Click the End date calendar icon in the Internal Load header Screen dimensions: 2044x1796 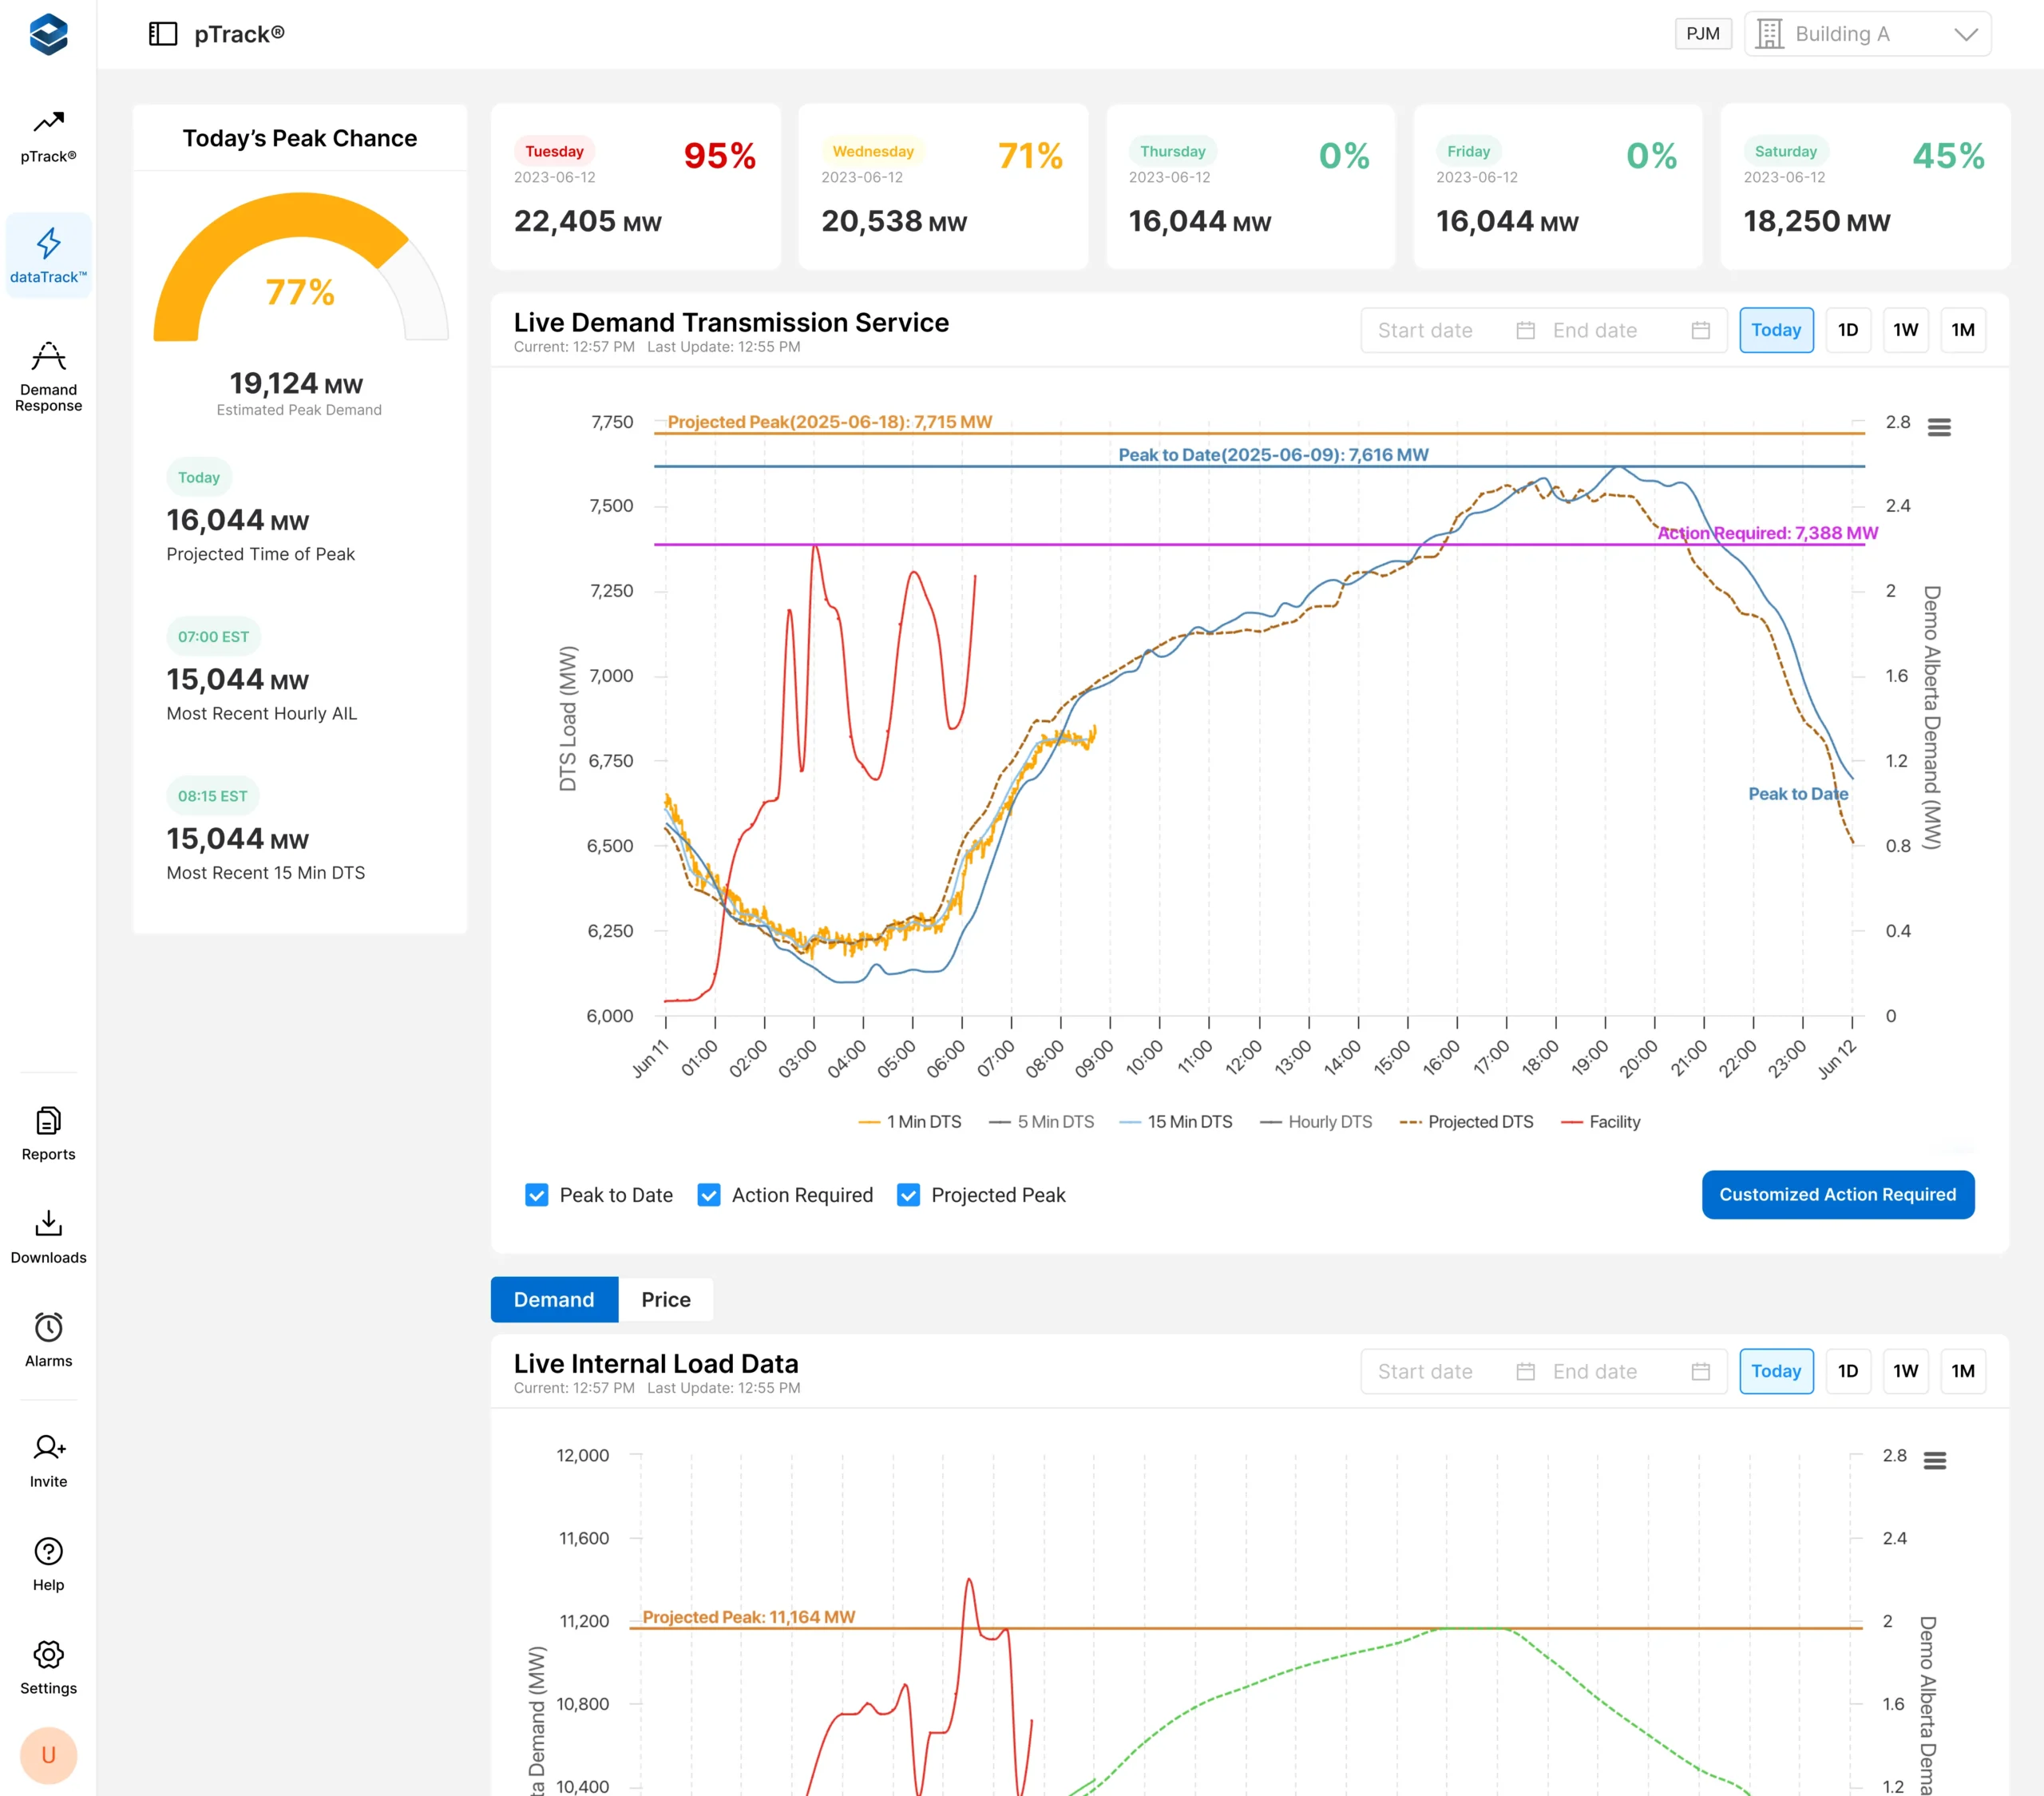(1700, 1372)
